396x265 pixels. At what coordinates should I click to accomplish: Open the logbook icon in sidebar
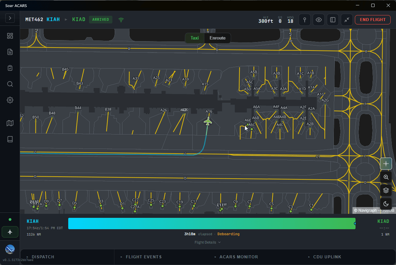(x=10, y=139)
